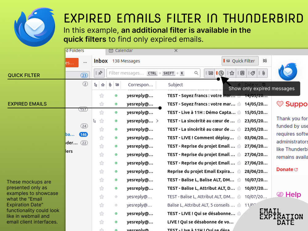Select the folder with 146 unread badge
Viewport: 308px width, 231px height.
point(77,134)
